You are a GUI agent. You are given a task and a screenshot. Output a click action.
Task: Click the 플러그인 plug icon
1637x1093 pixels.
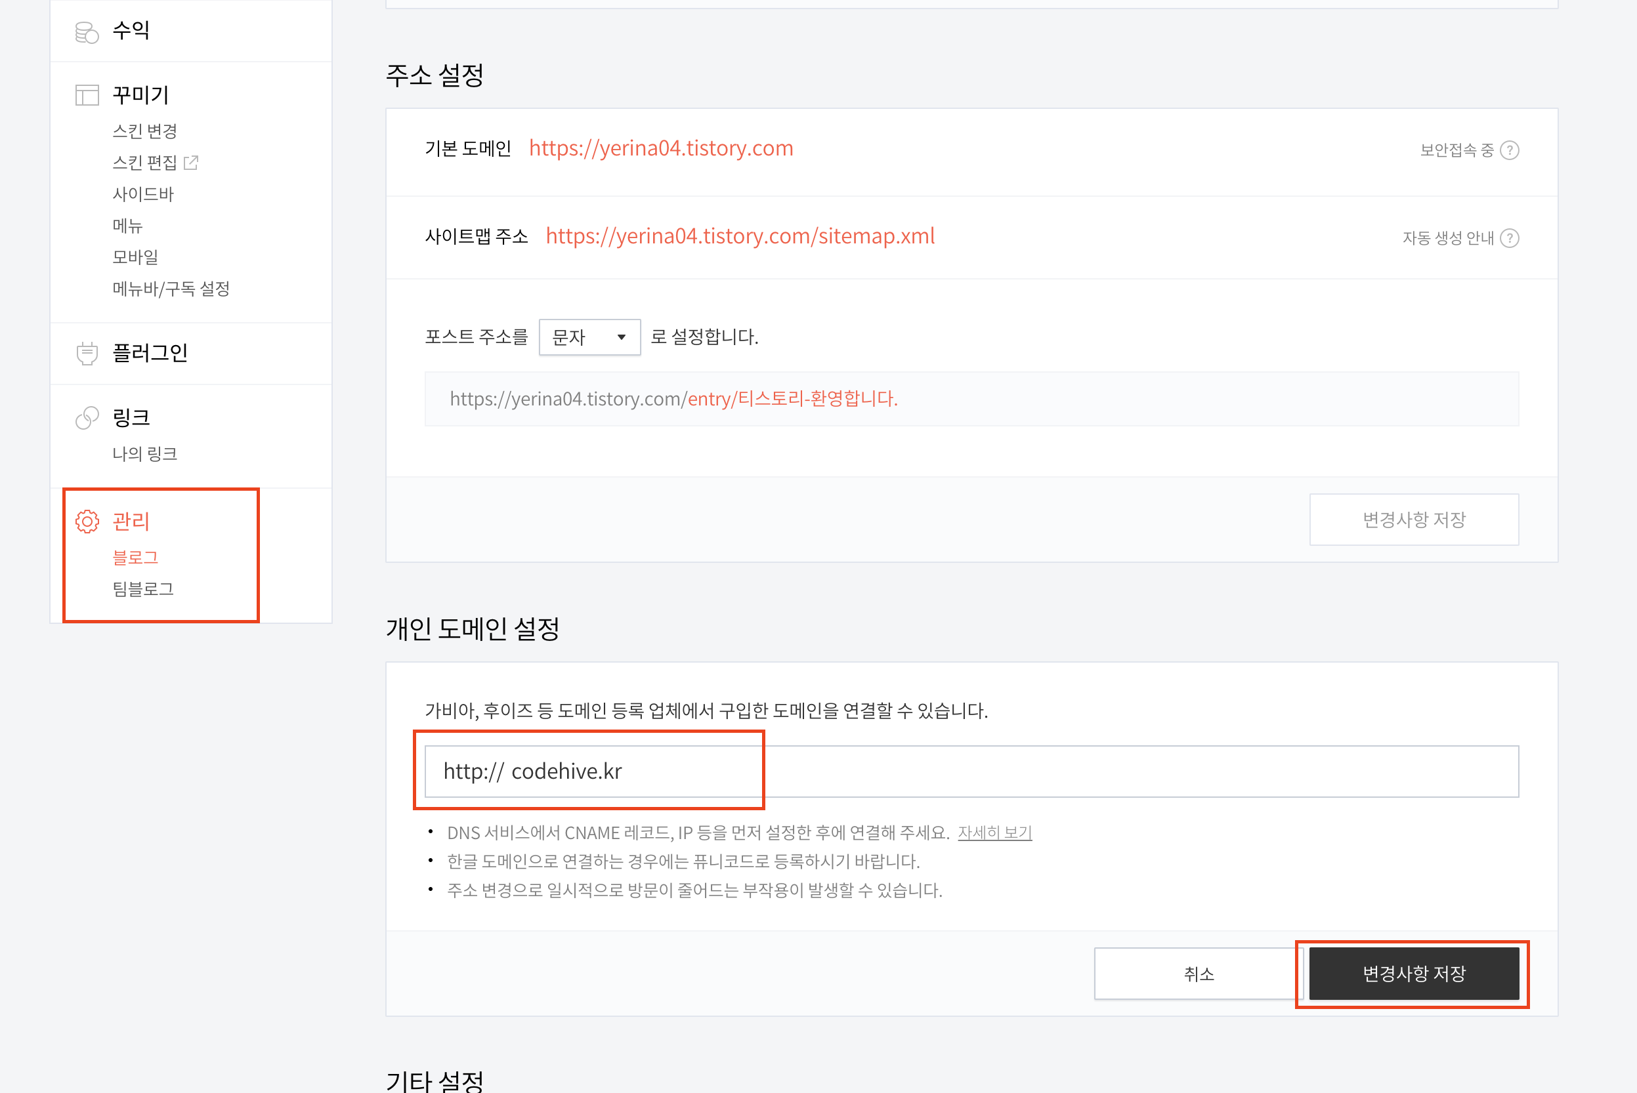[87, 354]
